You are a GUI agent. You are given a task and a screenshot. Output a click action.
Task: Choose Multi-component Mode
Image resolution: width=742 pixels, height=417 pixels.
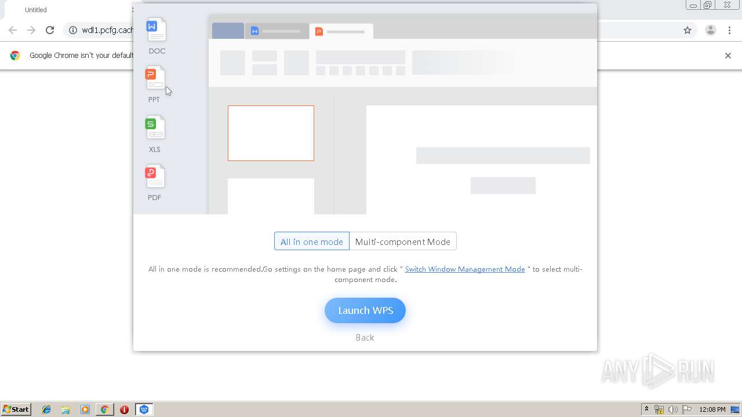[x=403, y=242]
